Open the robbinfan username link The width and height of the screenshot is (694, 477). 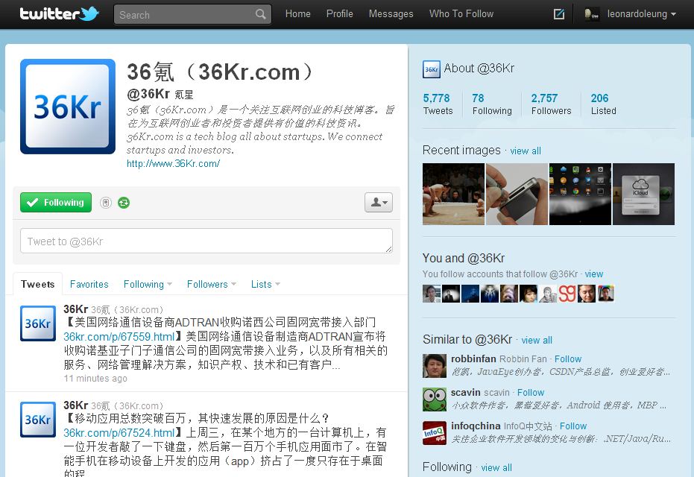(x=473, y=358)
